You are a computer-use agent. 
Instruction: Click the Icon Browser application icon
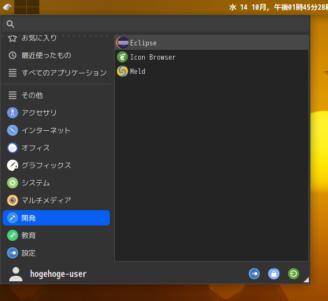pos(122,57)
